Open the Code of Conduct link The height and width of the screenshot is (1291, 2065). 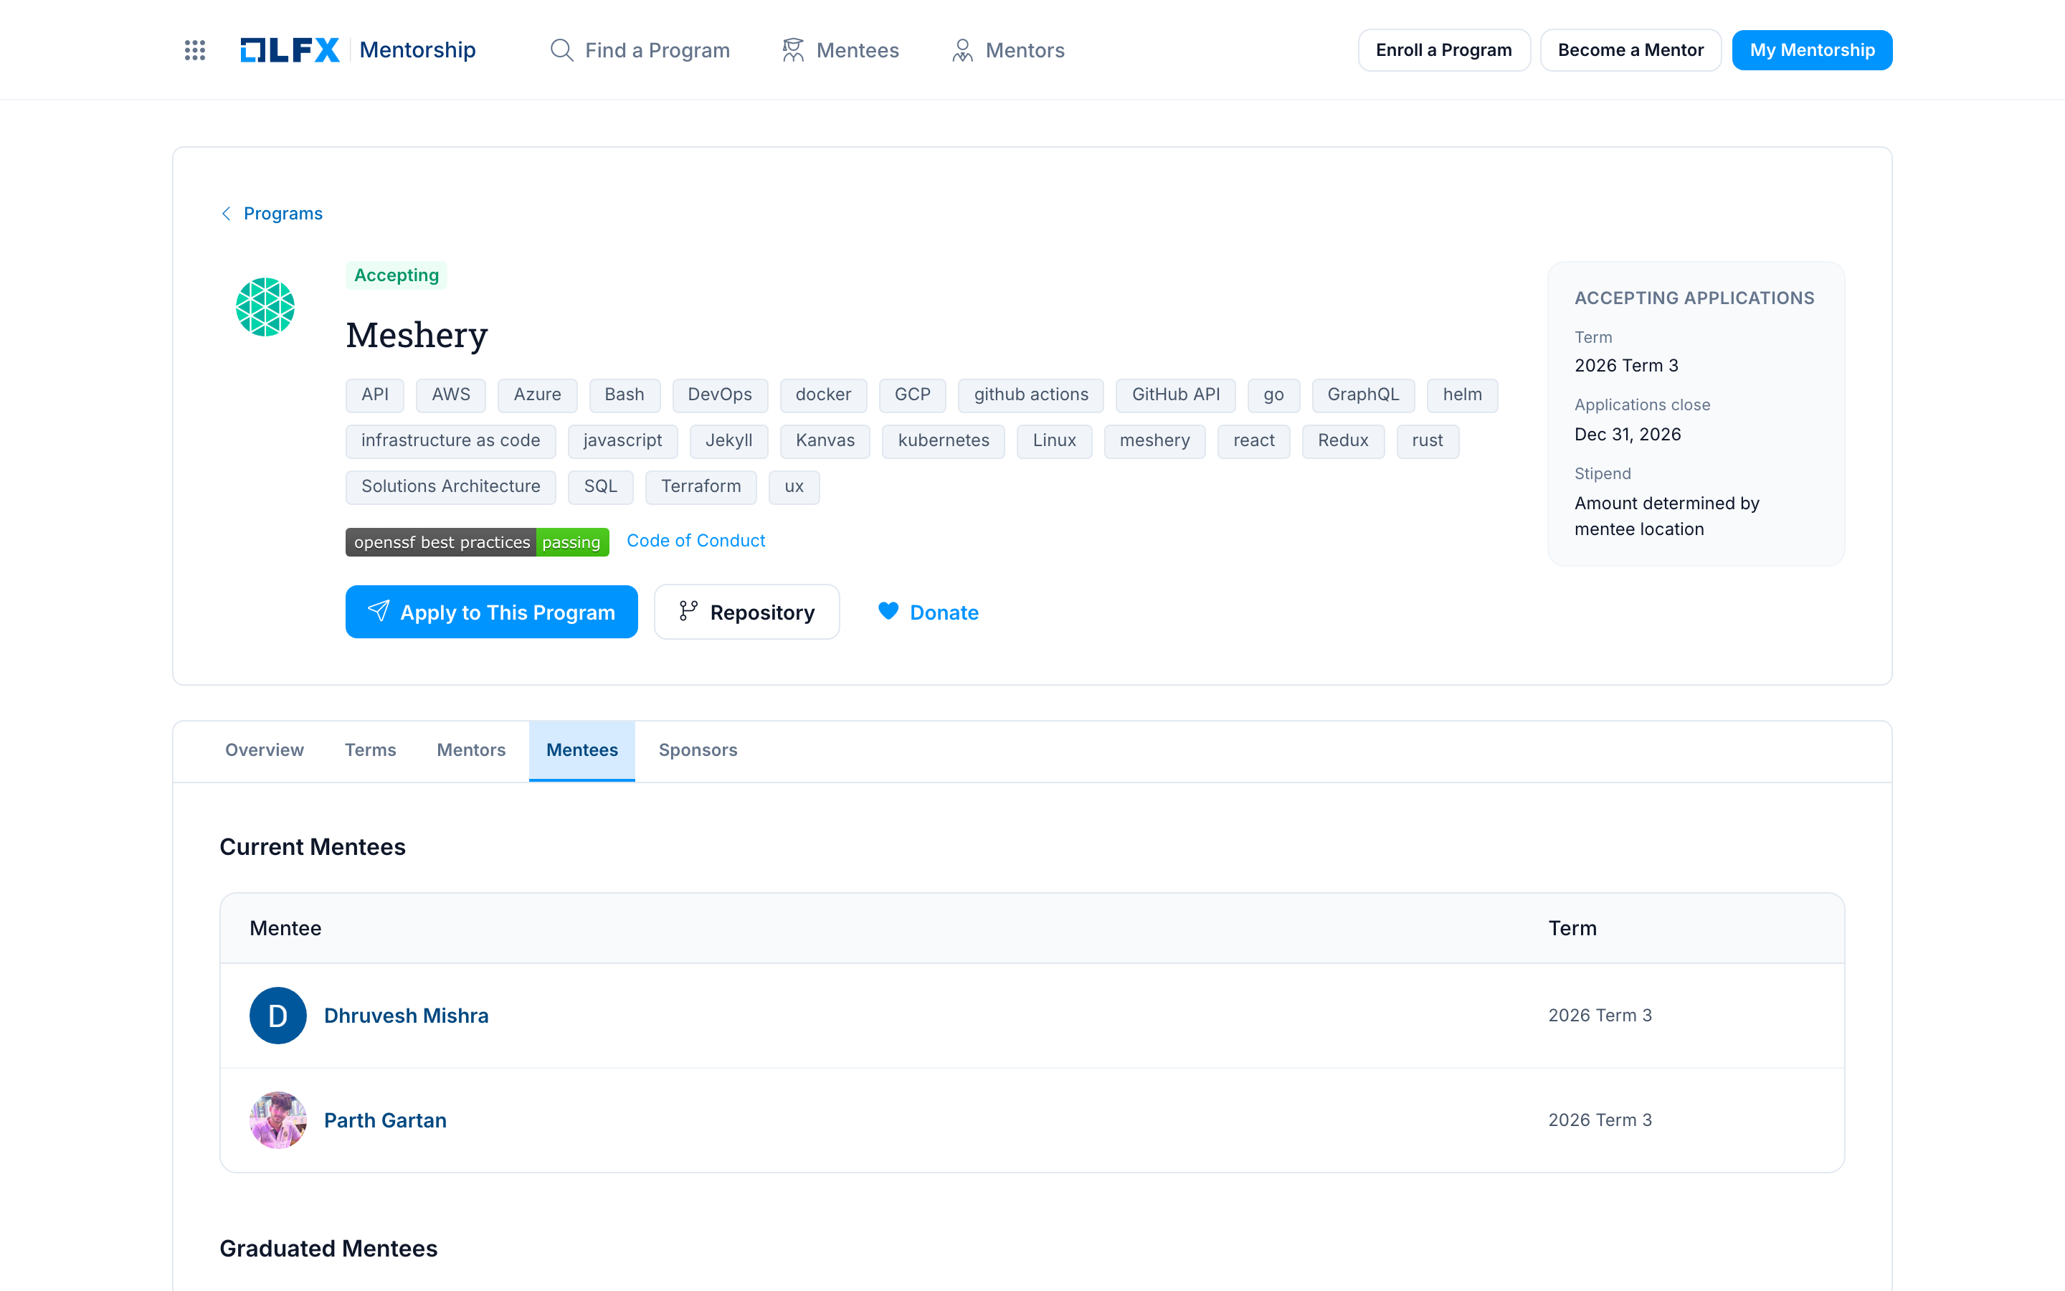point(696,541)
